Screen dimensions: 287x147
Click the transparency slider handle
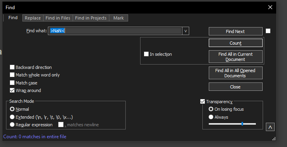point(242,124)
